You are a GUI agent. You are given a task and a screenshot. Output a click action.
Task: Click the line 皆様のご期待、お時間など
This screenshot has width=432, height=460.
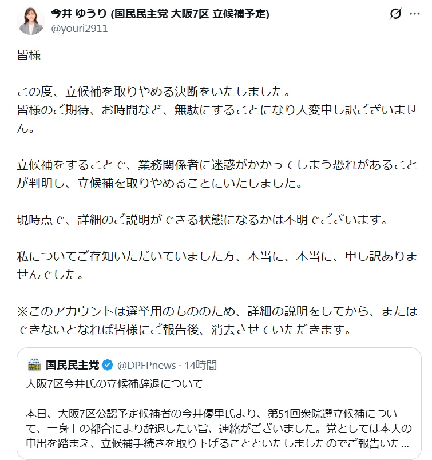[x=217, y=110]
